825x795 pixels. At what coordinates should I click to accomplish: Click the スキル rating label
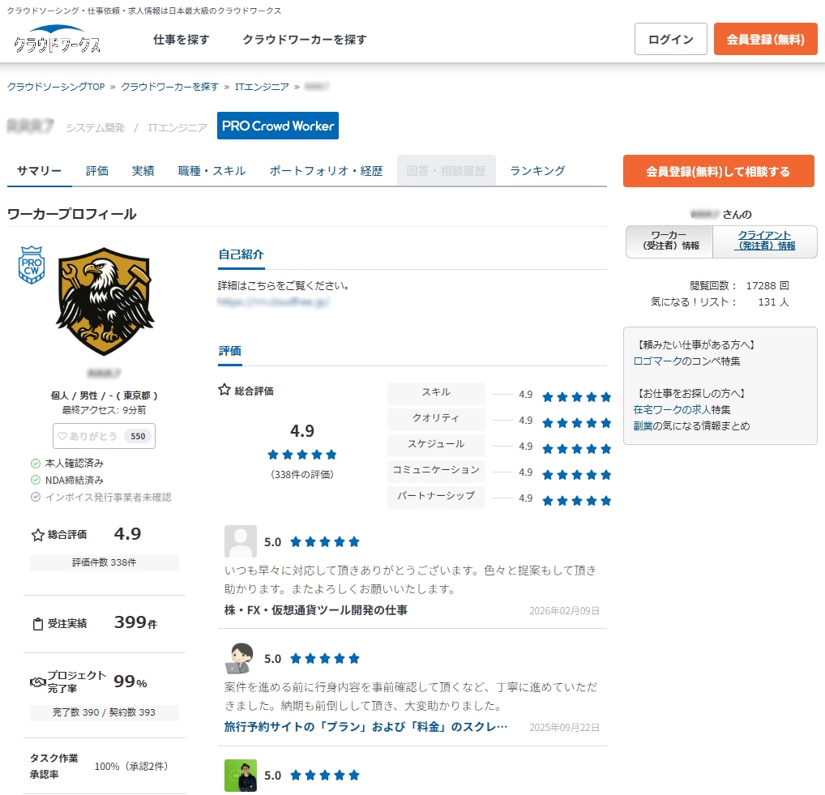point(436,393)
